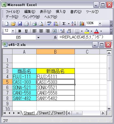Click Merge and Center icon
This screenshot has height=124, width=114.
54,31
